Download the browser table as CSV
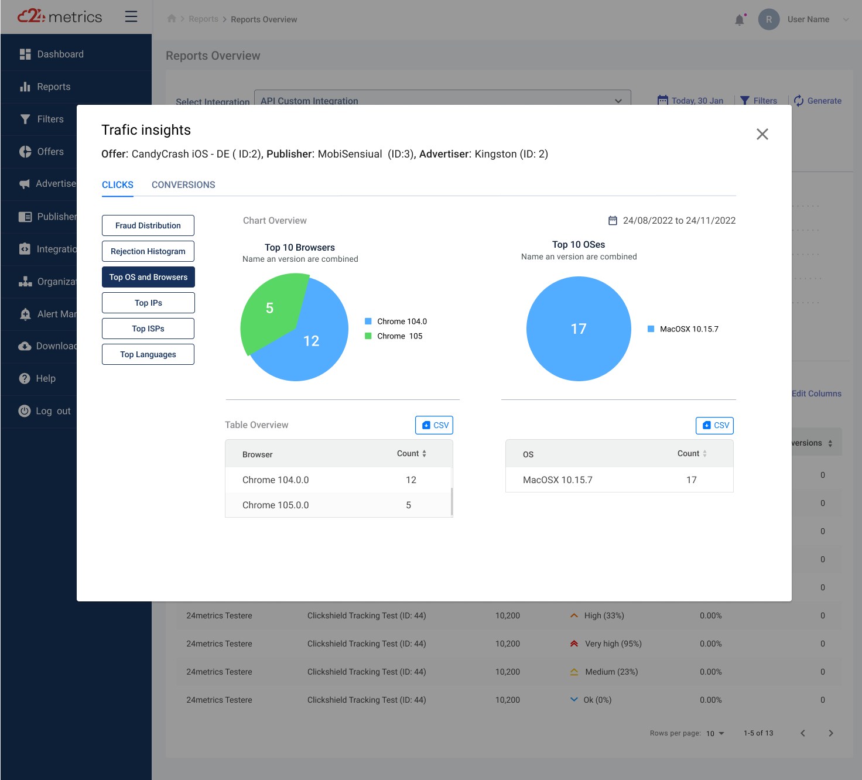The height and width of the screenshot is (780, 862). click(x=434, y=425)
